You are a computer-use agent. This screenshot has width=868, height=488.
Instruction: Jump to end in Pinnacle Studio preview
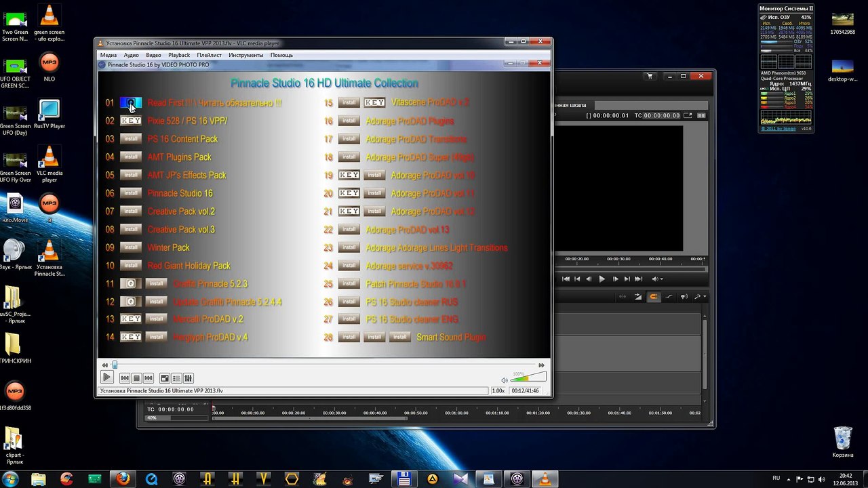[x=639, y=279]
